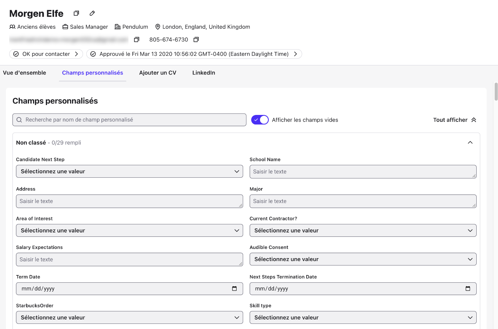Switch to Vue d'ensemble tab
The width and height of the screenshot is (498, 329).
tap(25, 73)
